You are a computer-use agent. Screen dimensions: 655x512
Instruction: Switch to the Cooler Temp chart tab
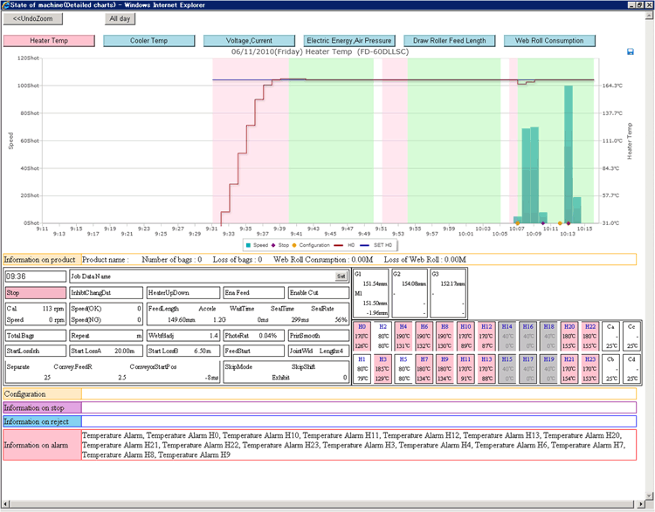[148, 40]
